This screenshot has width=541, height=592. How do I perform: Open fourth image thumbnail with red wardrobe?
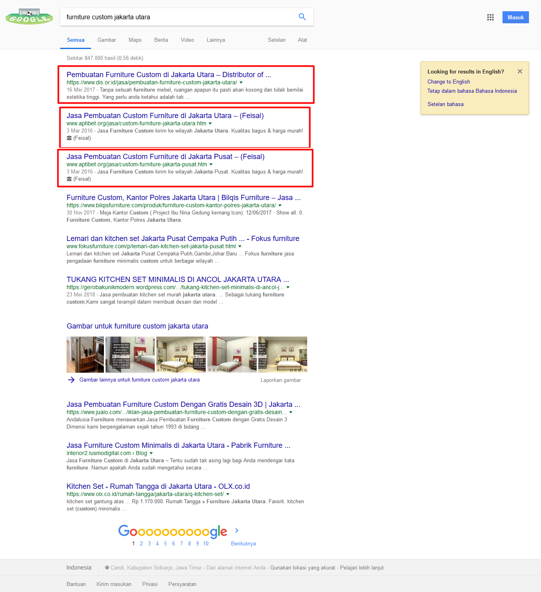click(x=232, y=355)
